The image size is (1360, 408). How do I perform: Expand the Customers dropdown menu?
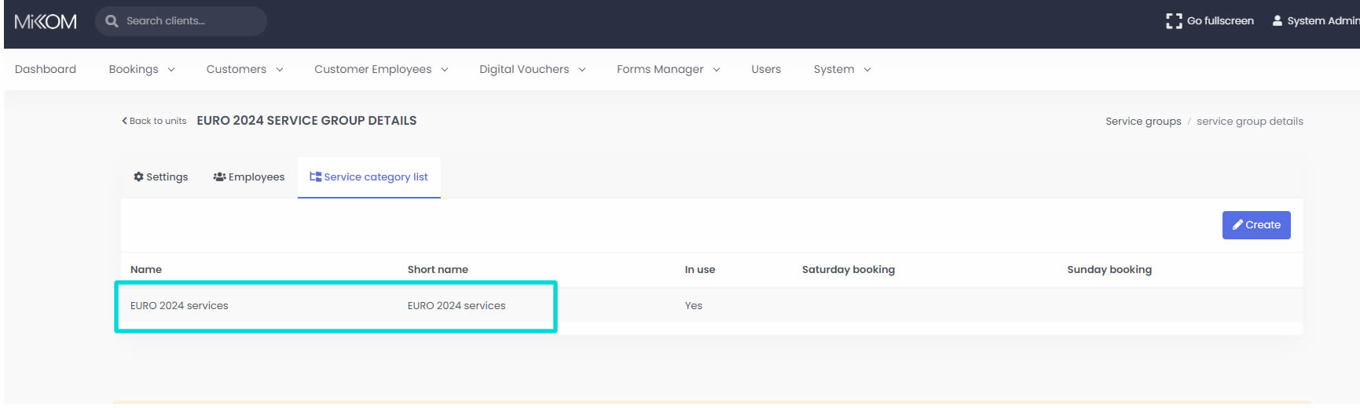tap(244, 70)
